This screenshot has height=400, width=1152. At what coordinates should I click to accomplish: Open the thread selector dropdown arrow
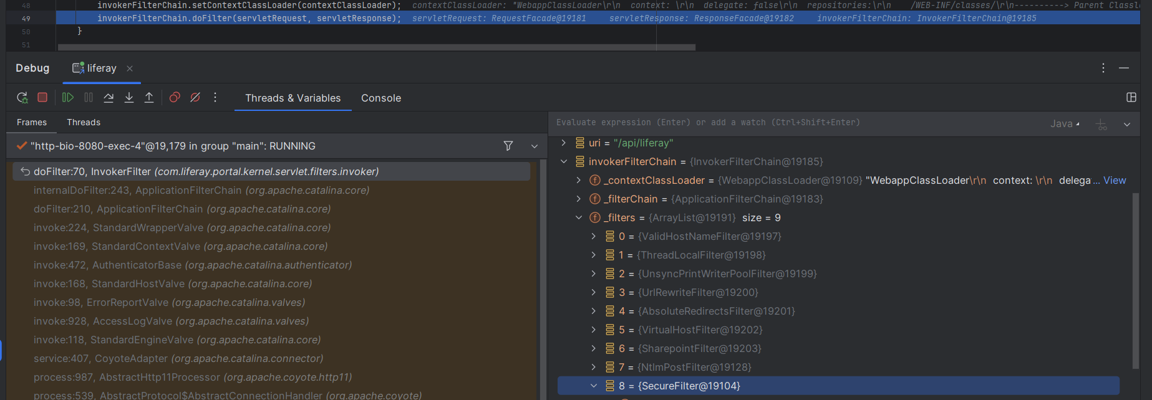click(535, 146)
